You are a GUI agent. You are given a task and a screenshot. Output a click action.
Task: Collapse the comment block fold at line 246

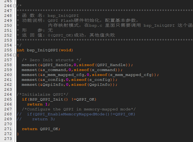[x=15, y=6]
